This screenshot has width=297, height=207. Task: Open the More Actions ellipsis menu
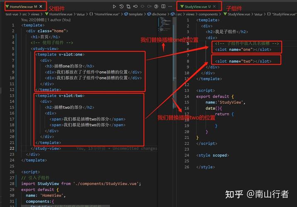coord(170,7)
